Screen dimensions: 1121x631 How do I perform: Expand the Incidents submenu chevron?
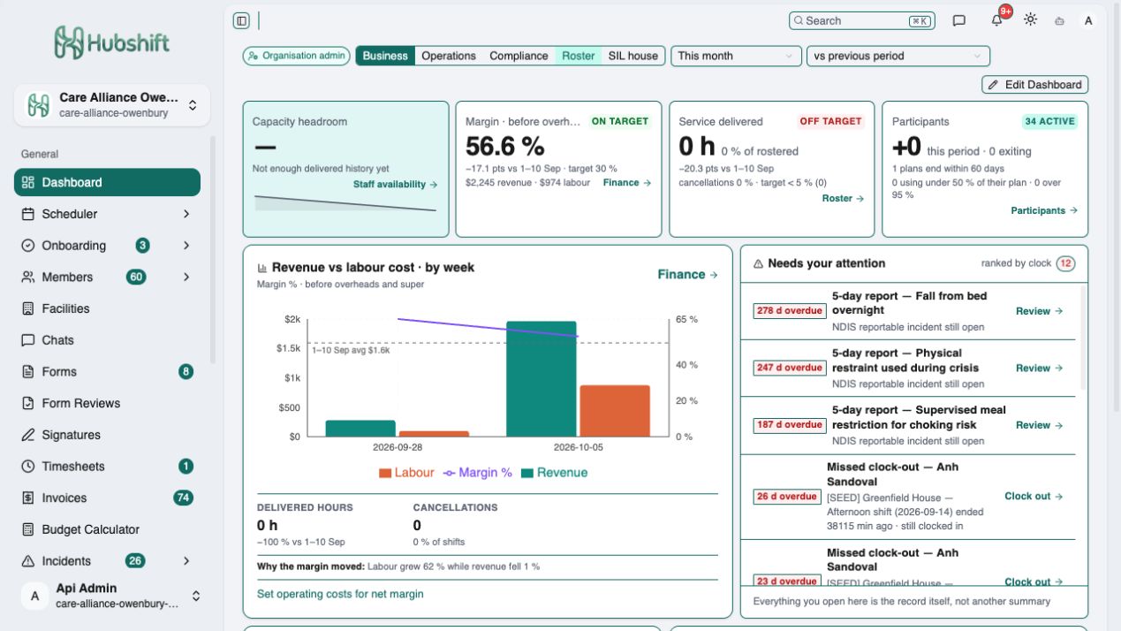tap(186, 561)
